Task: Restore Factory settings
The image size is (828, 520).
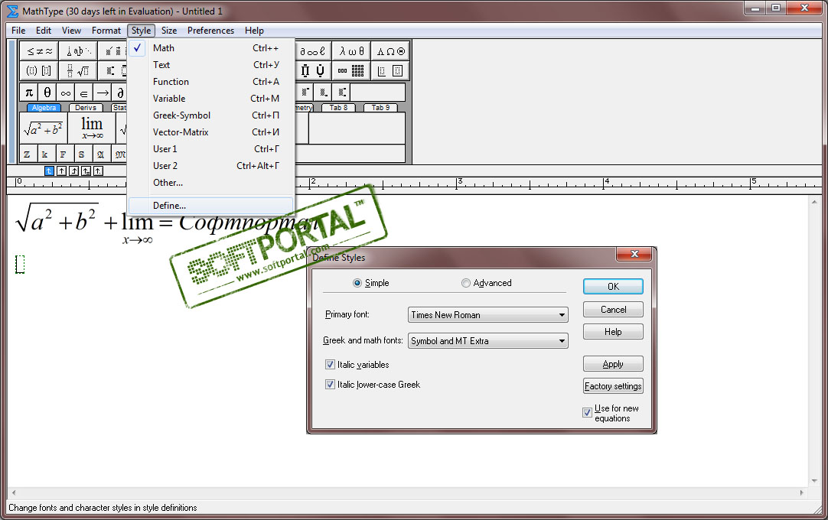Action: coord(613,386)
